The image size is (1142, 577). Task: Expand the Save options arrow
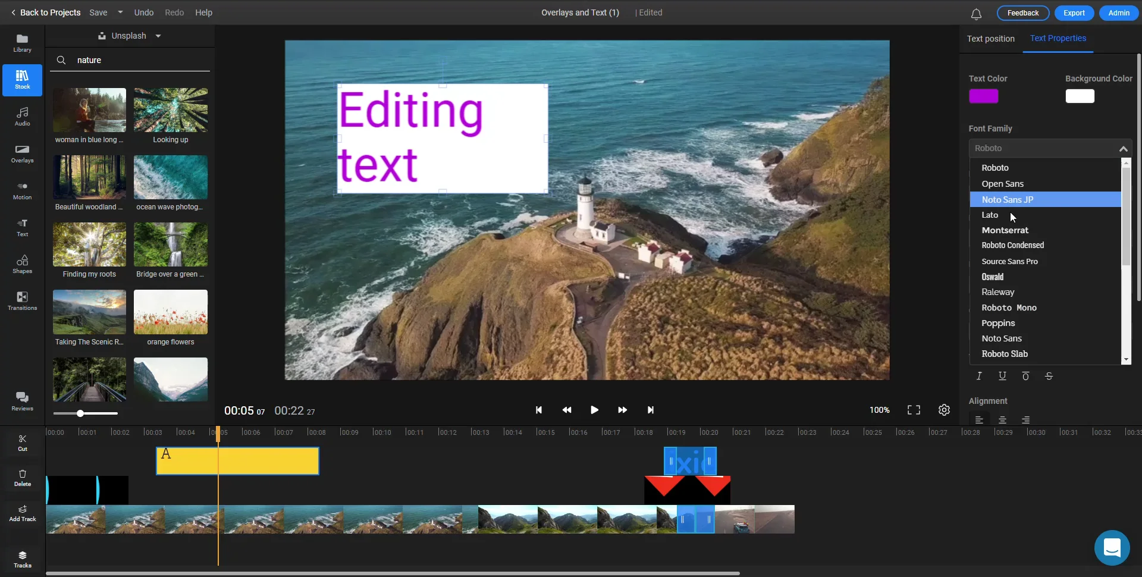tap(120, 12)
